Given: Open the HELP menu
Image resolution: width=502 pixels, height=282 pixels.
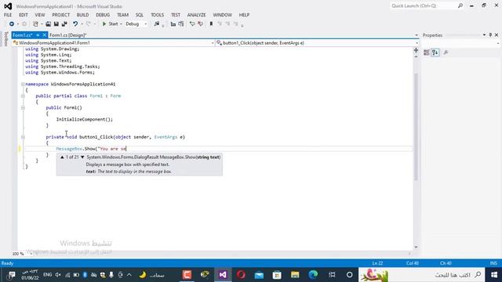Looking at the screenshot, I should click(x=244, y=15).
